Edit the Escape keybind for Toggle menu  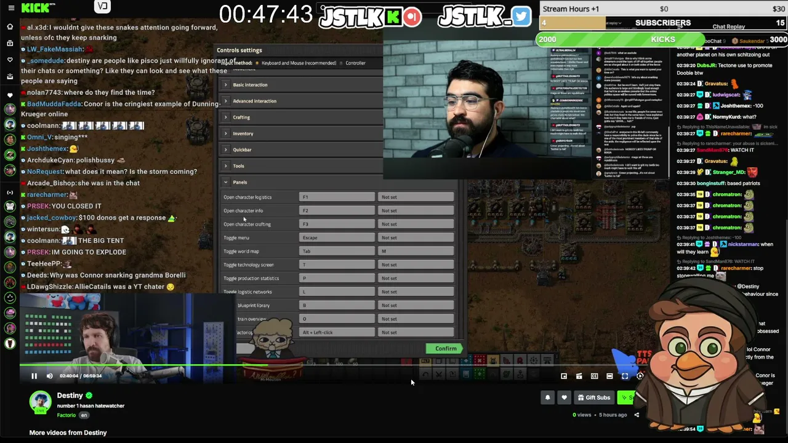tap(337, 237)
